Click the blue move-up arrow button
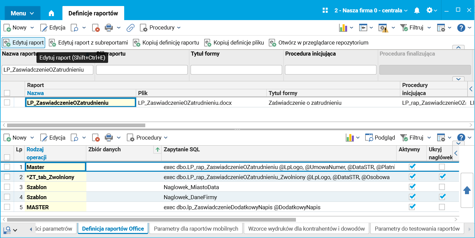The width and height of the screenshot is (475, 238). (x=467, y=190)
